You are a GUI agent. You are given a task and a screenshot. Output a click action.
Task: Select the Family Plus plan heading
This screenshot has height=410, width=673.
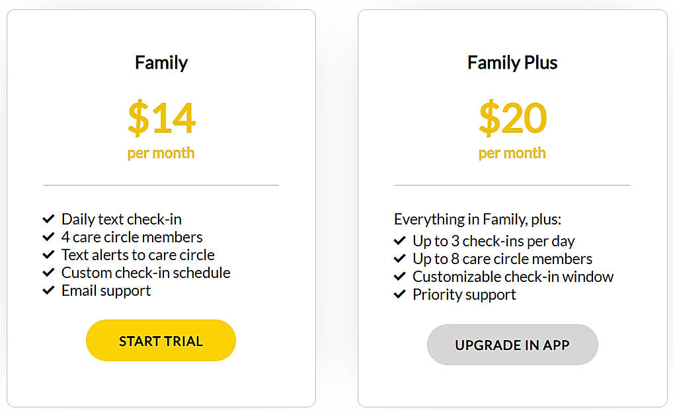[512, 63]
